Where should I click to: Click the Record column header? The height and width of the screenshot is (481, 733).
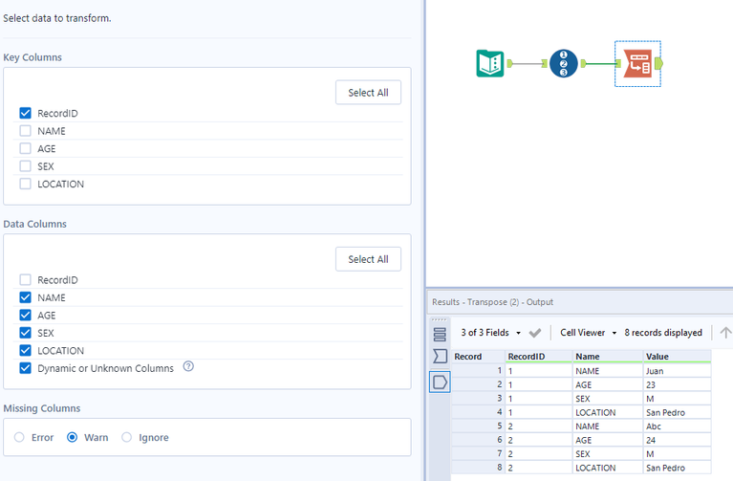pos(478,357)
